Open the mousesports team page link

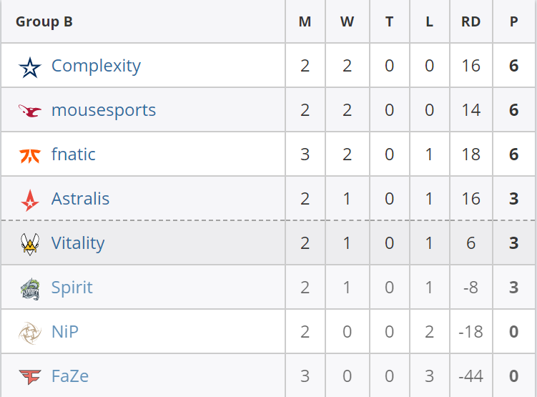click(x=104, y=110)
